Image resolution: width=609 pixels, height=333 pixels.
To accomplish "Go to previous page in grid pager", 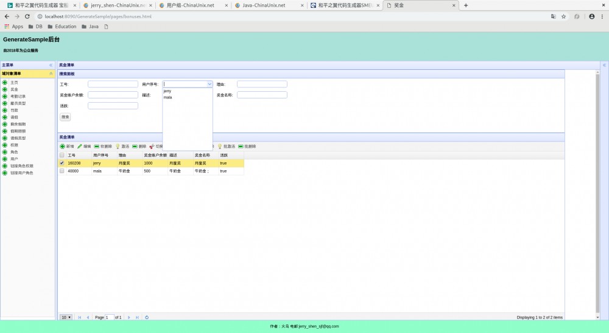I will tap(88, 317).
